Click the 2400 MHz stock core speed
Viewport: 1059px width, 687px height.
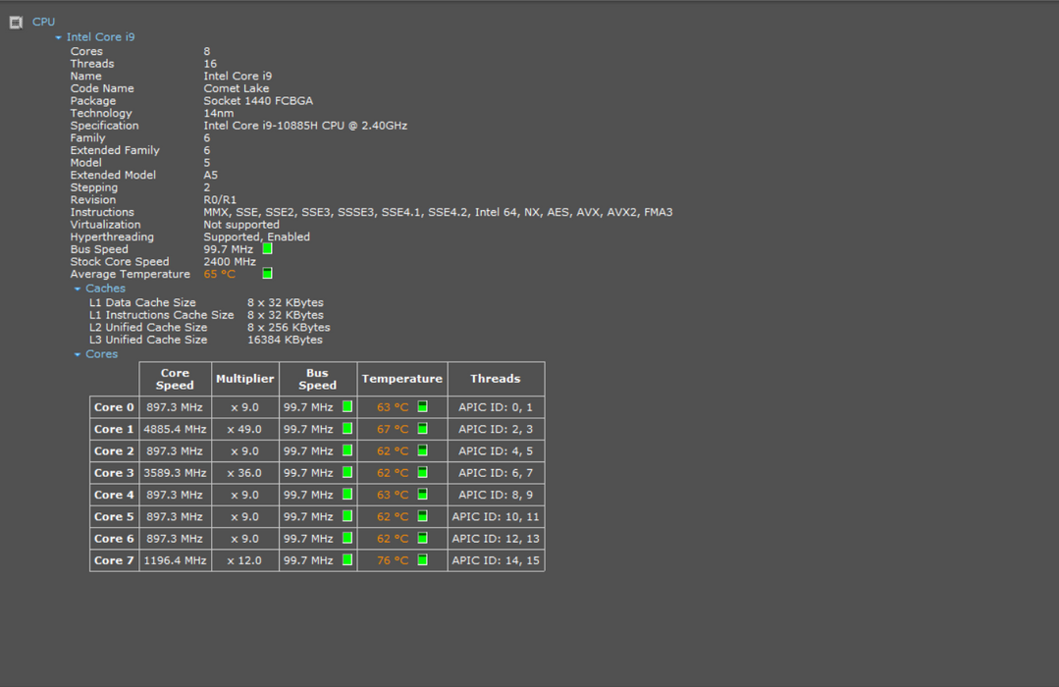[230, 262]
